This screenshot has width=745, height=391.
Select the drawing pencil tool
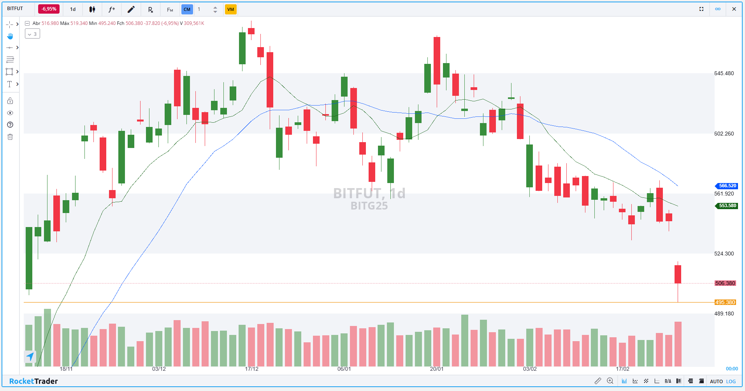coord(131,9)
